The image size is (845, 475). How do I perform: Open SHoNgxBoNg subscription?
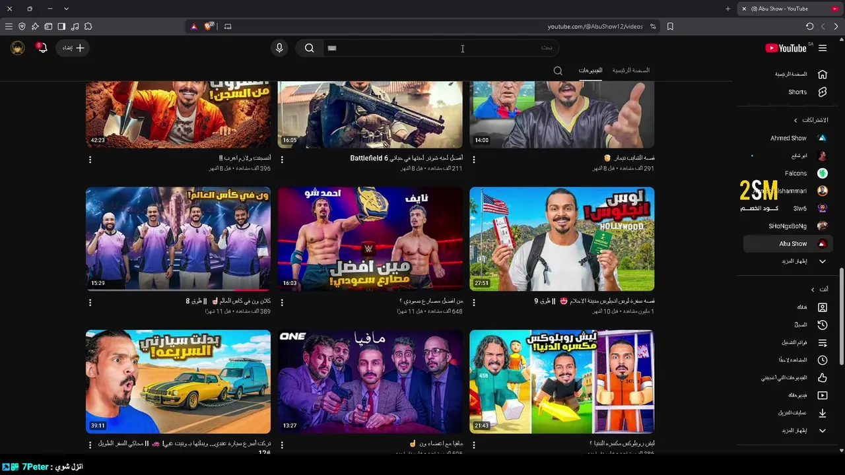click(x=788, y=226)
